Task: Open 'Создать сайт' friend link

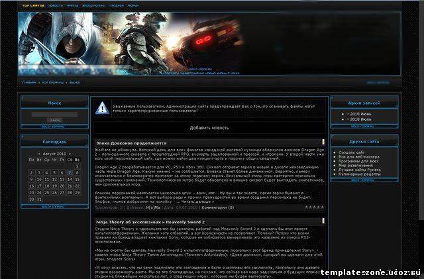Action: [x=351, y=152]
